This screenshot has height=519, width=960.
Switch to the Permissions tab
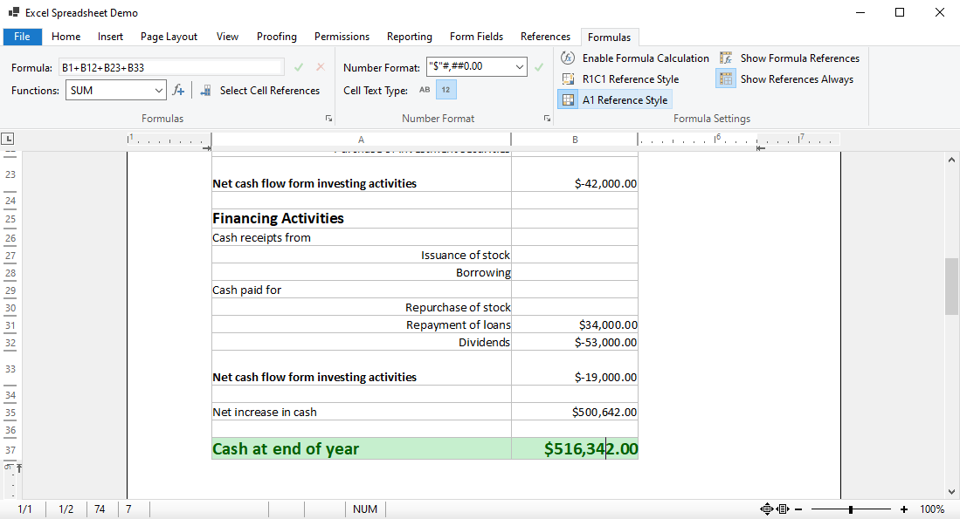point(342,37)
